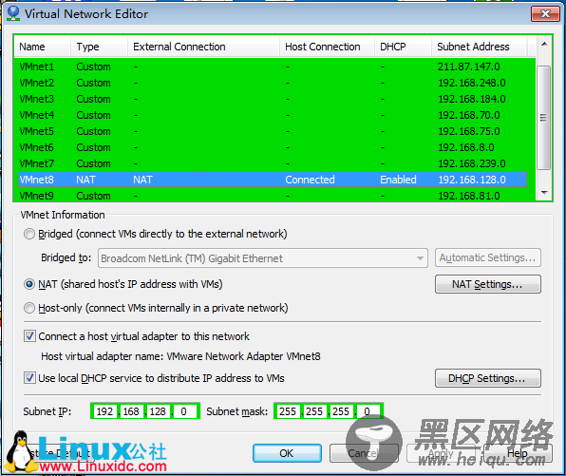Select the Bridged radio option

click(x=29, y=234)
